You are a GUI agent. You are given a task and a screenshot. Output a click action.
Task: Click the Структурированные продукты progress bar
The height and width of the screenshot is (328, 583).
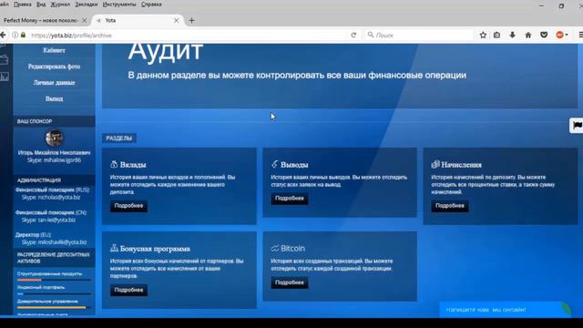tap(55, 280)
